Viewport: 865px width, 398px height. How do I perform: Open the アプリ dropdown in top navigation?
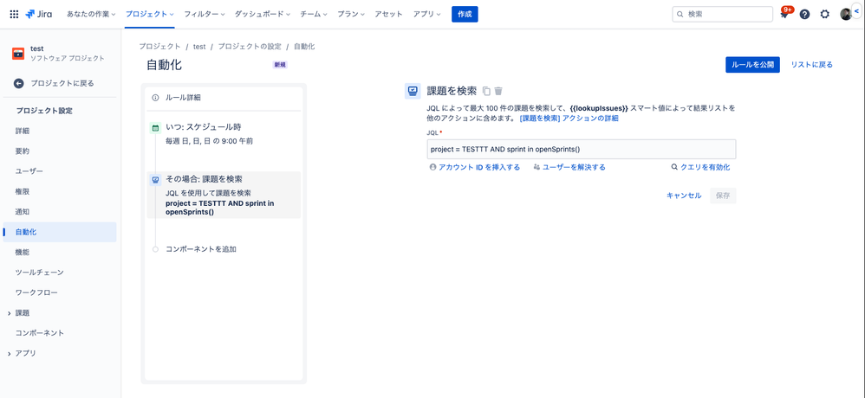coord(427,15)
